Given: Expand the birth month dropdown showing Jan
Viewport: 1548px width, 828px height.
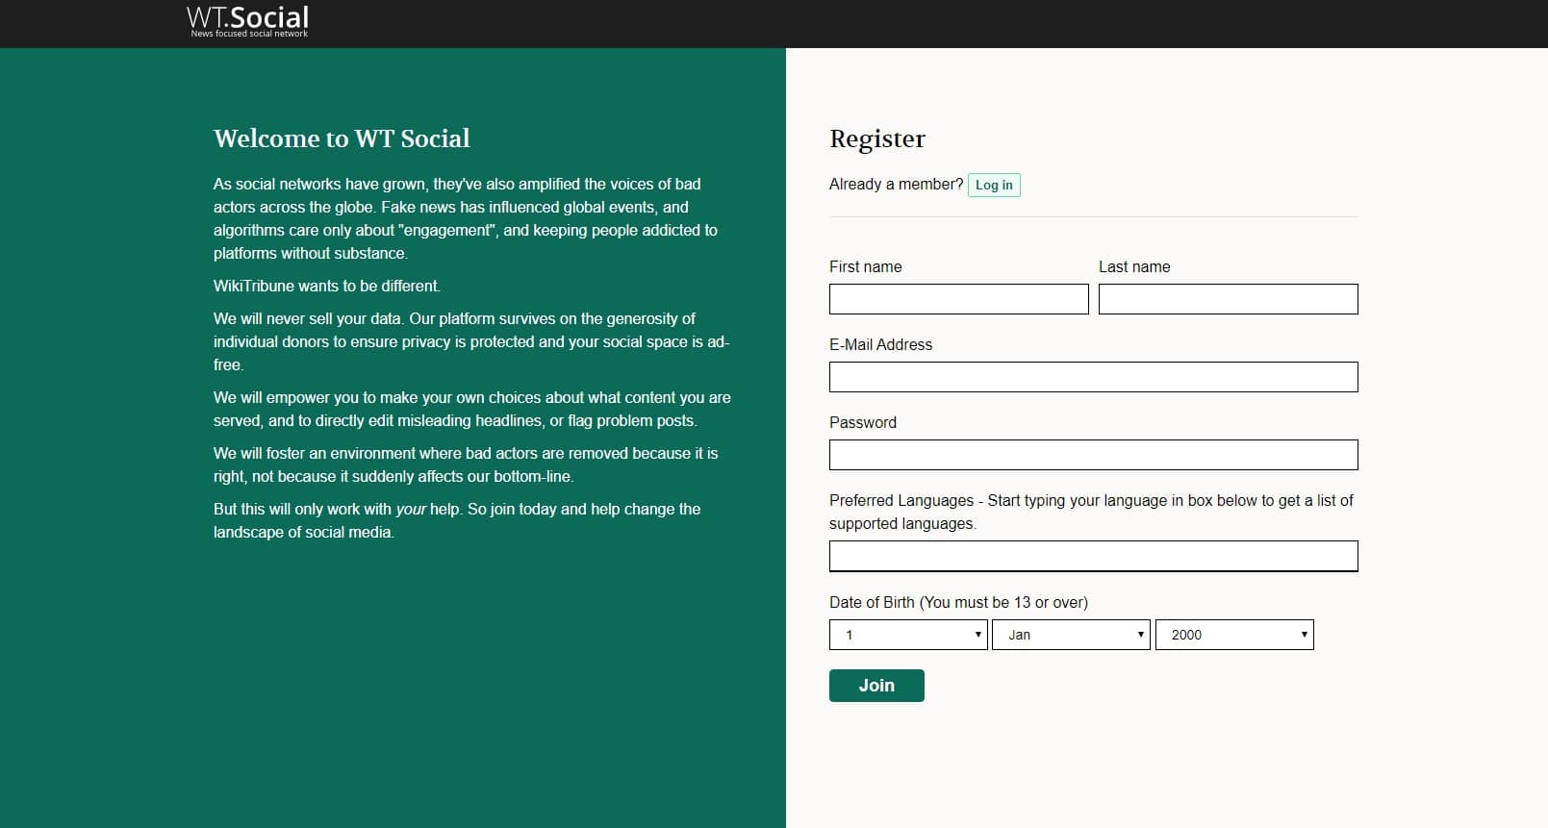Looking at the screenshot, I should click(x=1071, y=635).
